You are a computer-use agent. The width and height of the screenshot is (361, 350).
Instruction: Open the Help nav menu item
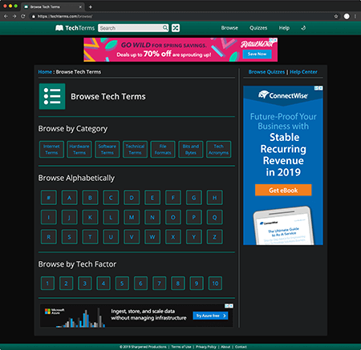pyautogui.click(x=284, y=28)
